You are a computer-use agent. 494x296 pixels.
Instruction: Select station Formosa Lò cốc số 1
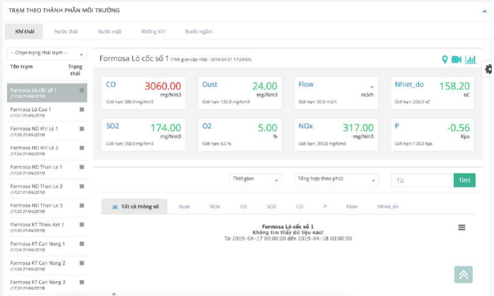point(47,93)
